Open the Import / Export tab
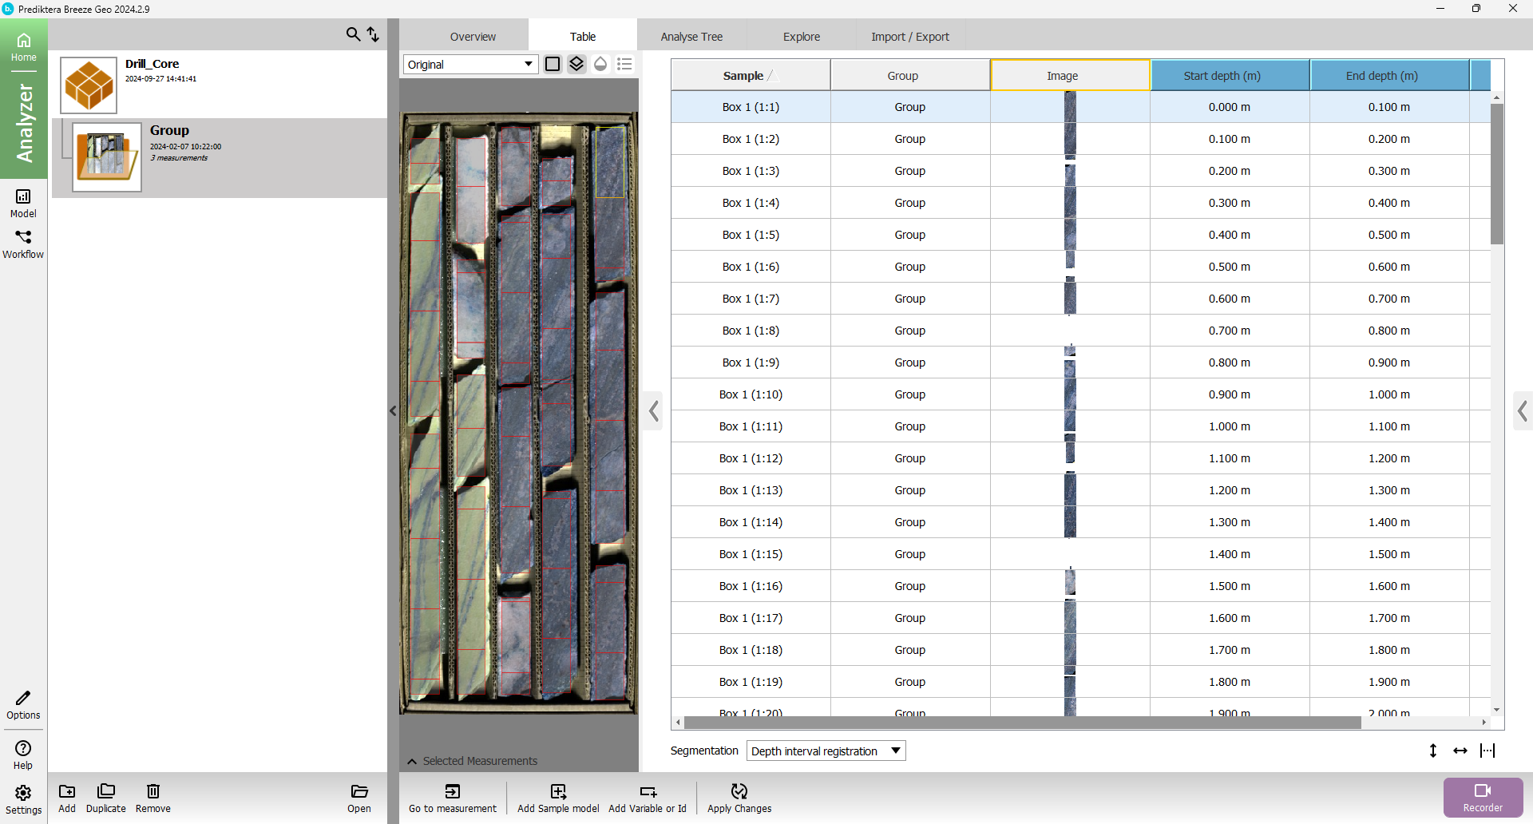The image size is (1533, 824). (x=909, y=37)
